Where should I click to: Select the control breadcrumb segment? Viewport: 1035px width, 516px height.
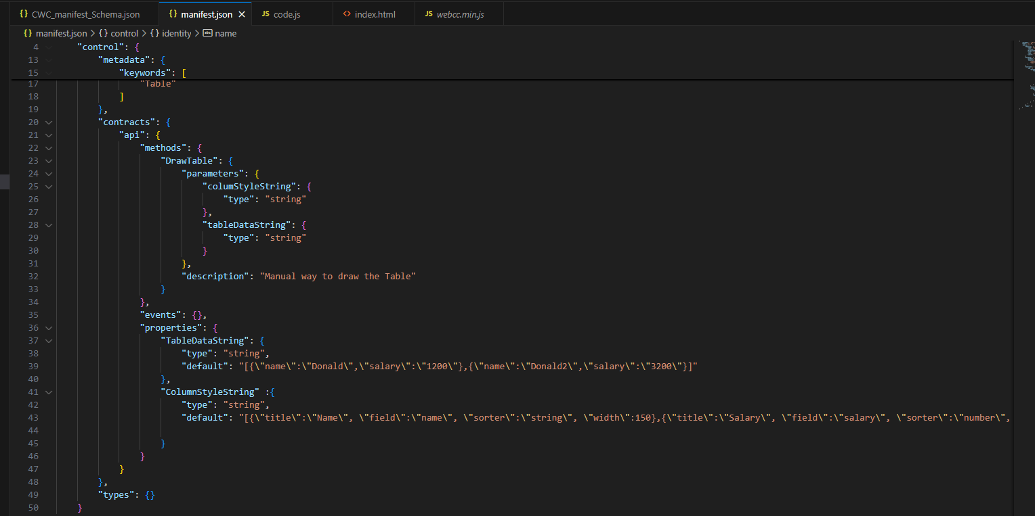(124, 33)
